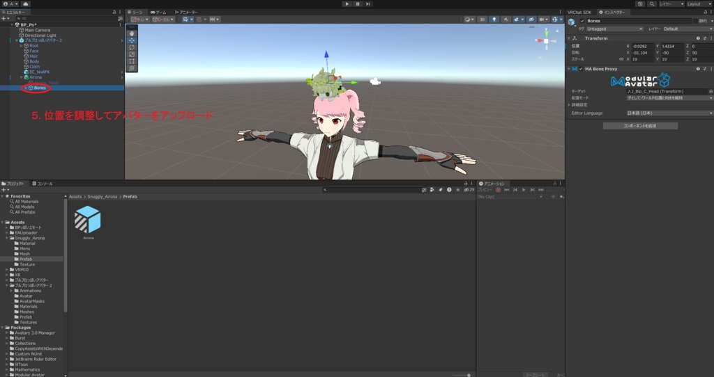Switch to the Console tab
The height and width of the screenshot is (377, 714).
pos(43,184)
